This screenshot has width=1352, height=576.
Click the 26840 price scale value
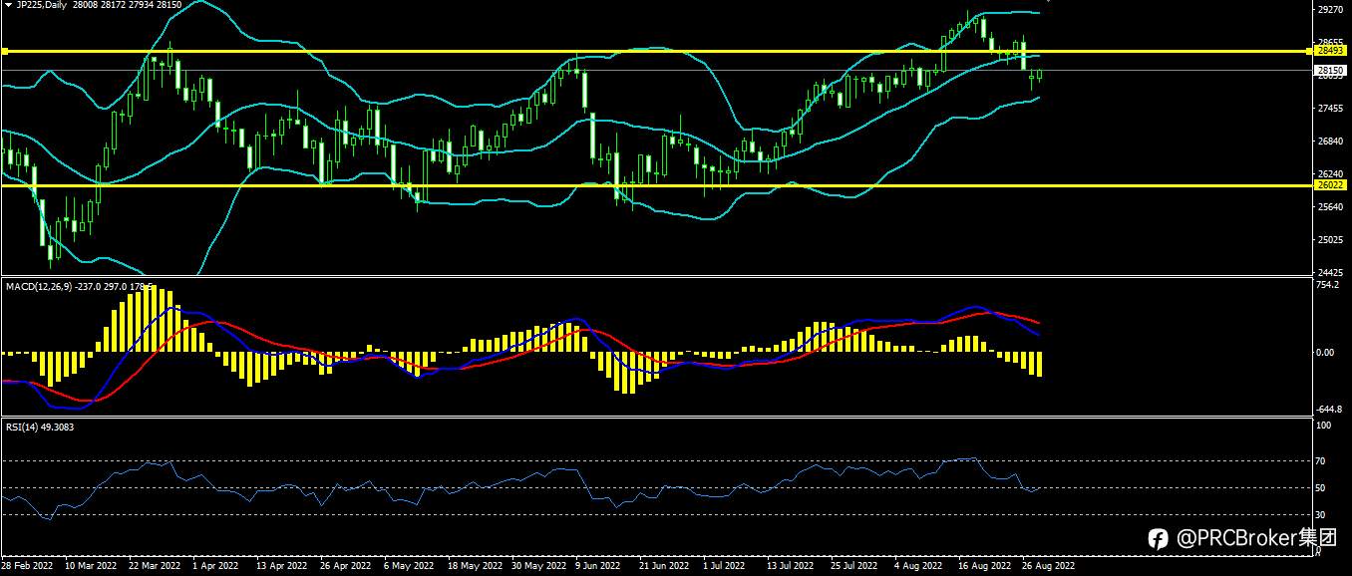(1329, 141)
